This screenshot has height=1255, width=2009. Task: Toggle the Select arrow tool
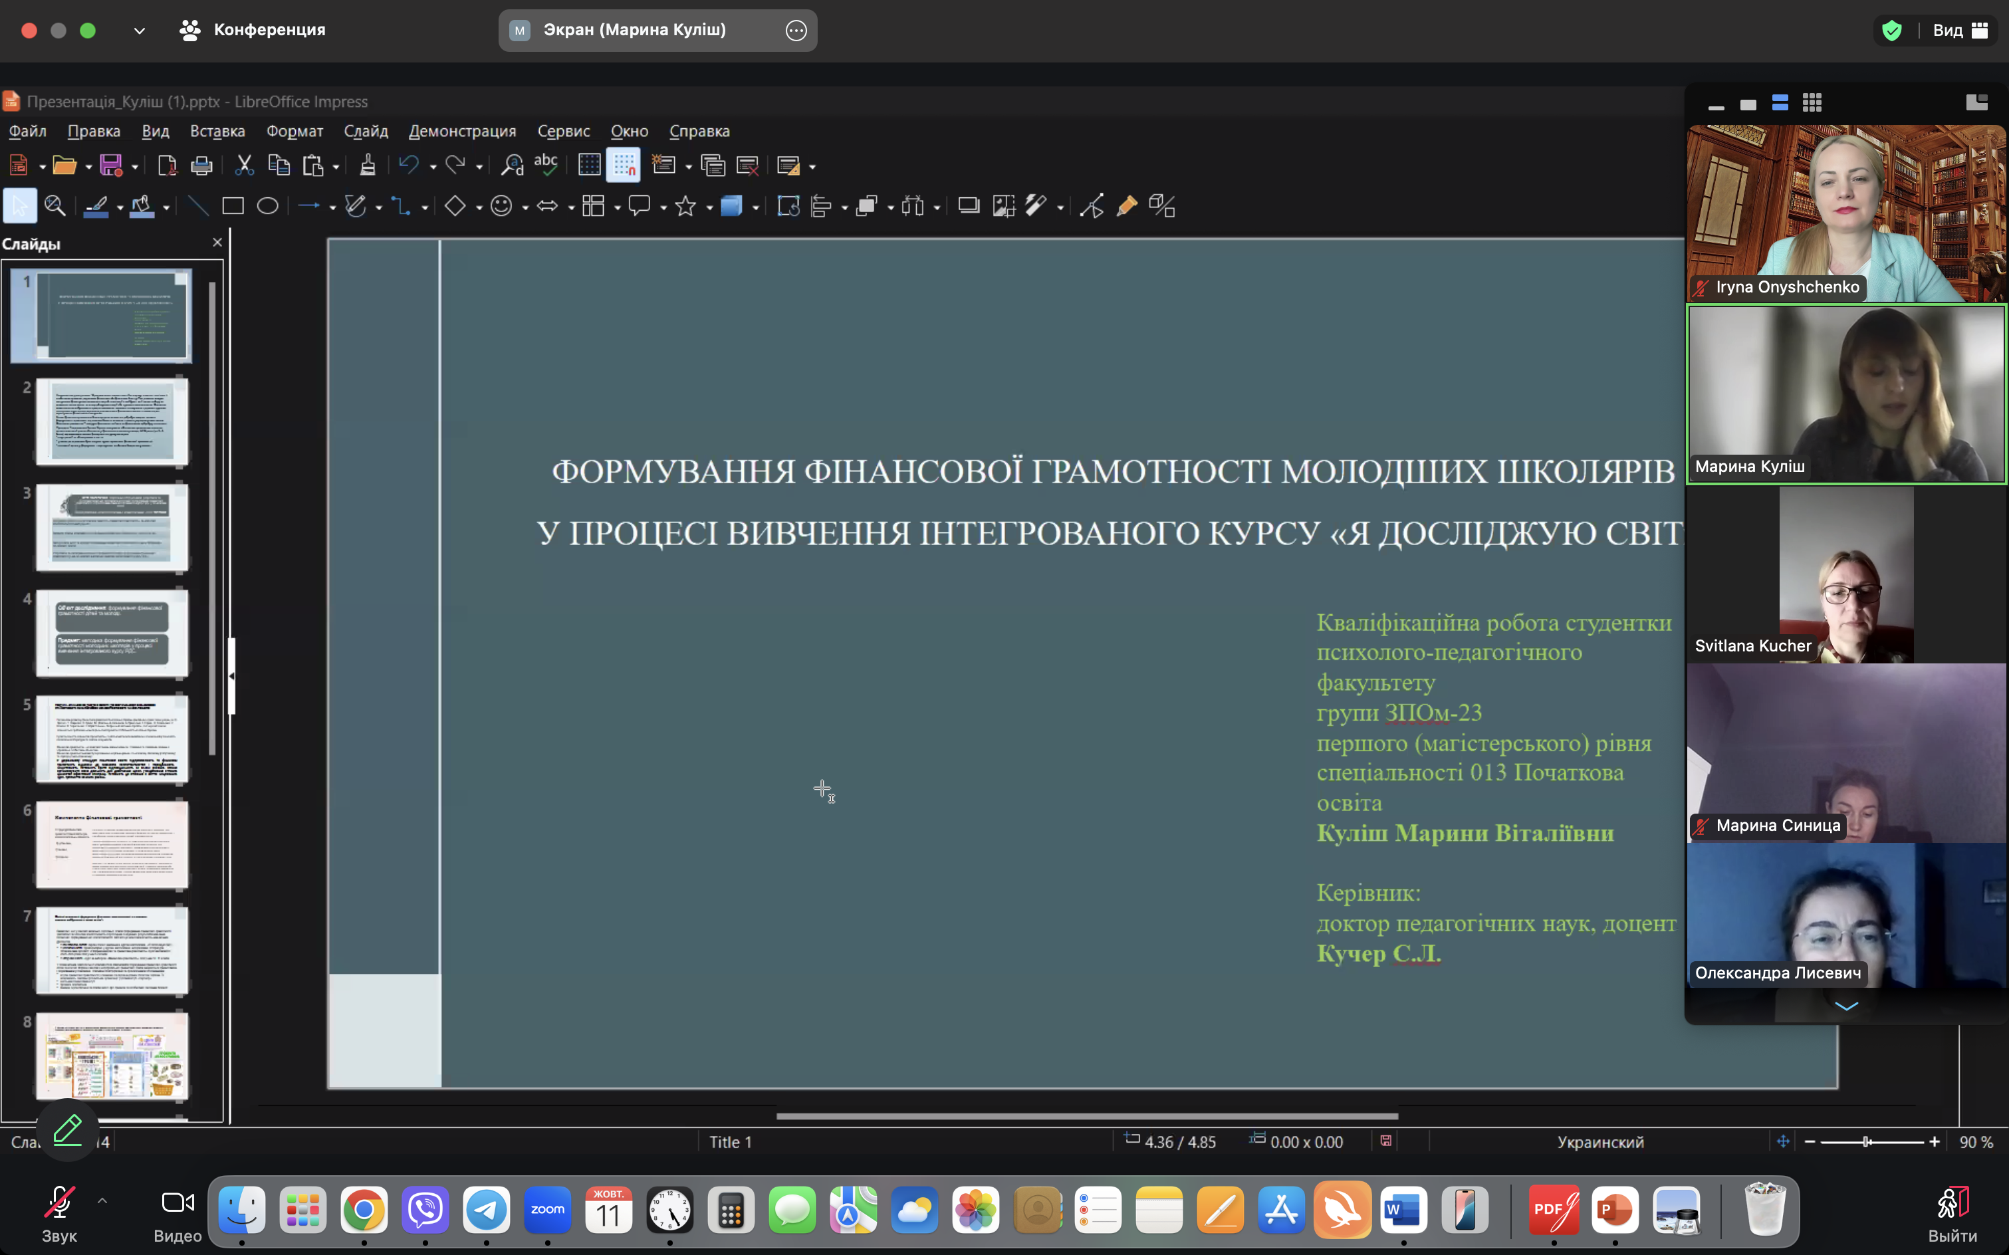(x=20, y=206)
